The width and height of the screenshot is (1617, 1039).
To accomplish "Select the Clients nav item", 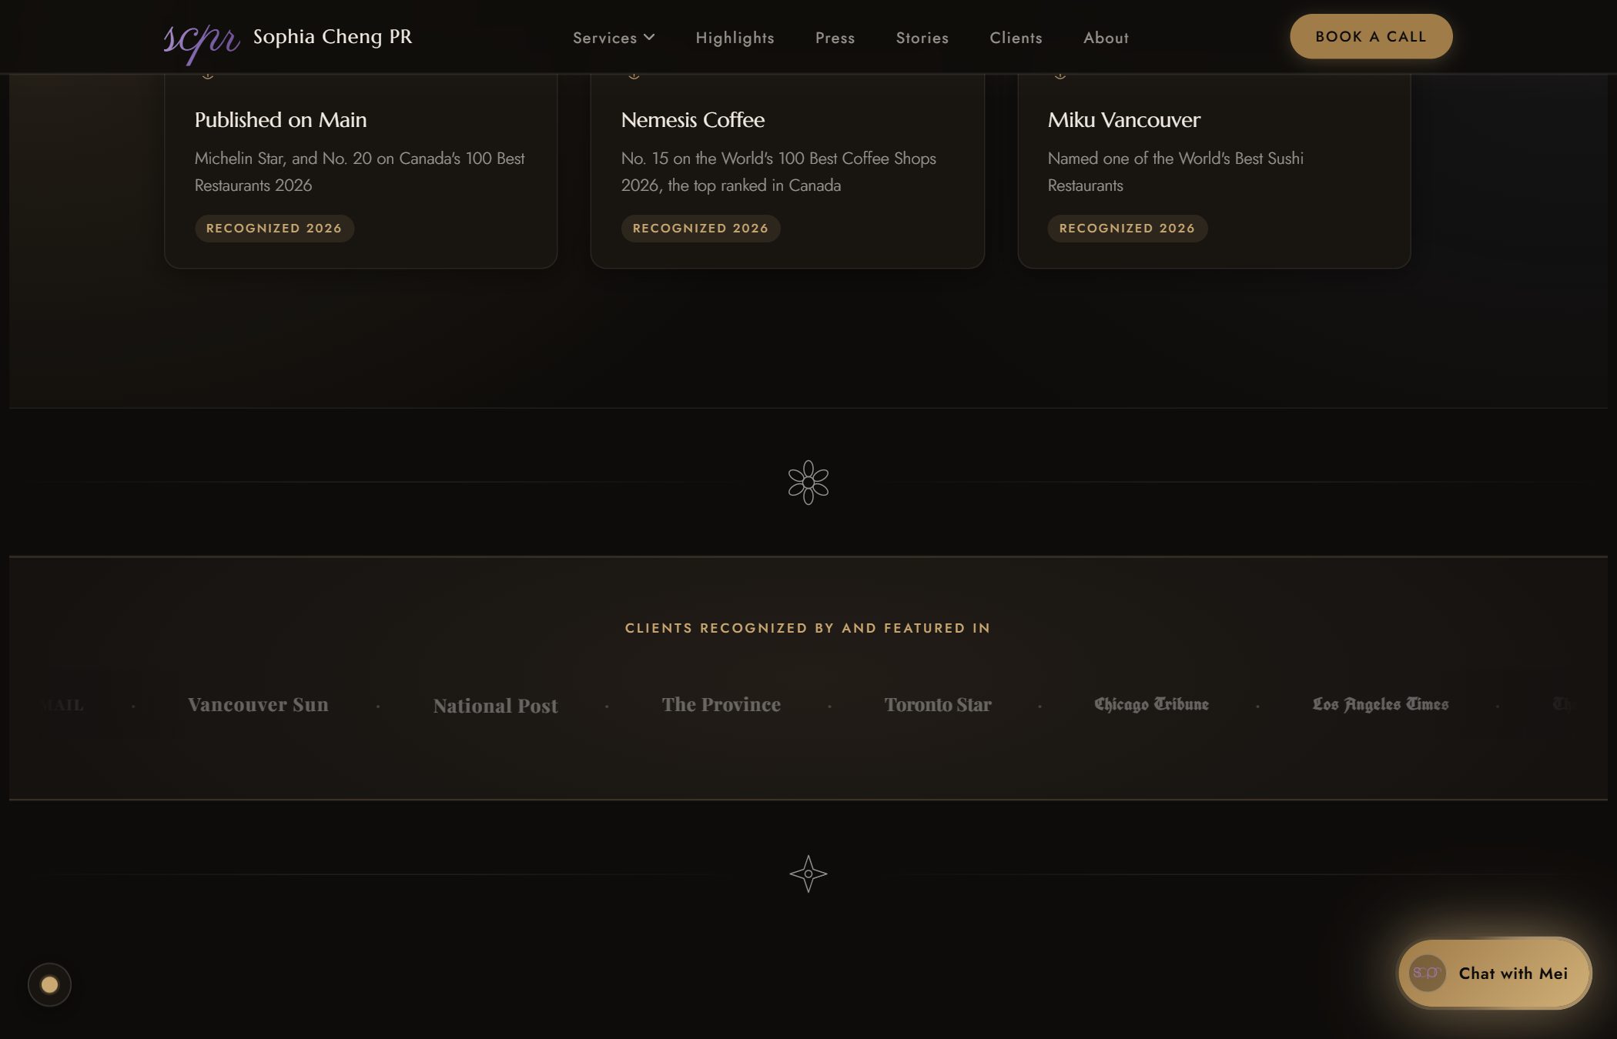I will 1016,38.
